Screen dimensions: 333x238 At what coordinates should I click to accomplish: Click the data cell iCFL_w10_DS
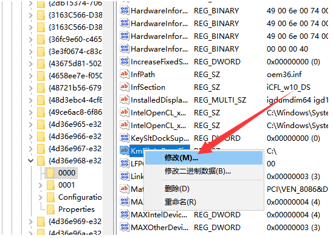coord(289,87)
